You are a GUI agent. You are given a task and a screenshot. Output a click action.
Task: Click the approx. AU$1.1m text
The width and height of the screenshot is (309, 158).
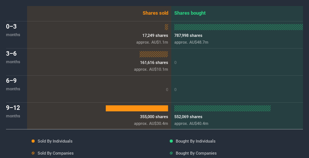tap(152, 42)
